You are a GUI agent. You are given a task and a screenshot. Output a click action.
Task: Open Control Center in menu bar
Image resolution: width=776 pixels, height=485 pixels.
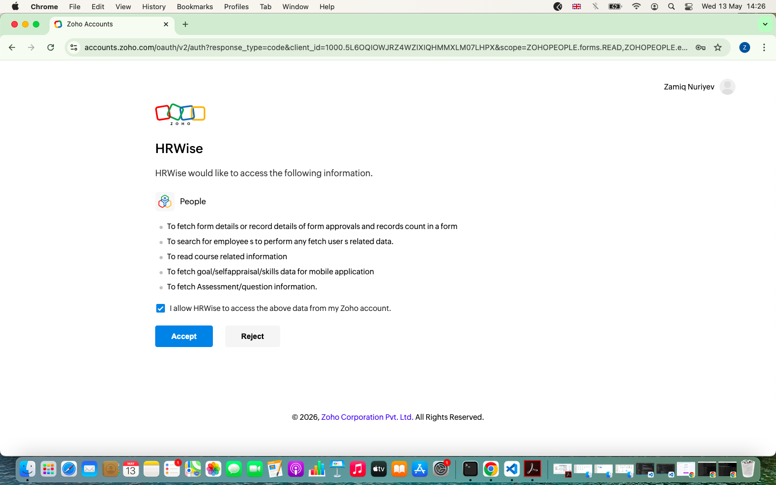tap(689, 6)
